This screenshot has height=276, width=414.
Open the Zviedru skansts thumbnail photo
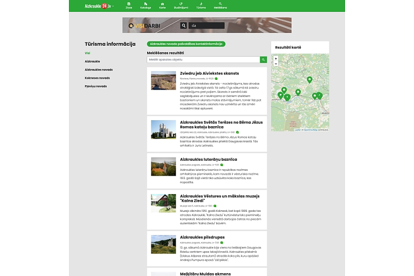pos(163,80)
